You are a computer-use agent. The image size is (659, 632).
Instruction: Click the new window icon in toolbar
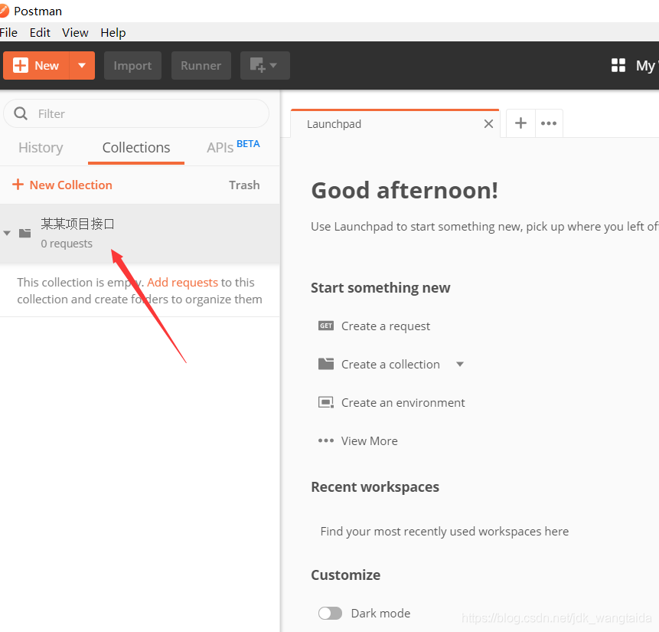[x=257, y=65]
